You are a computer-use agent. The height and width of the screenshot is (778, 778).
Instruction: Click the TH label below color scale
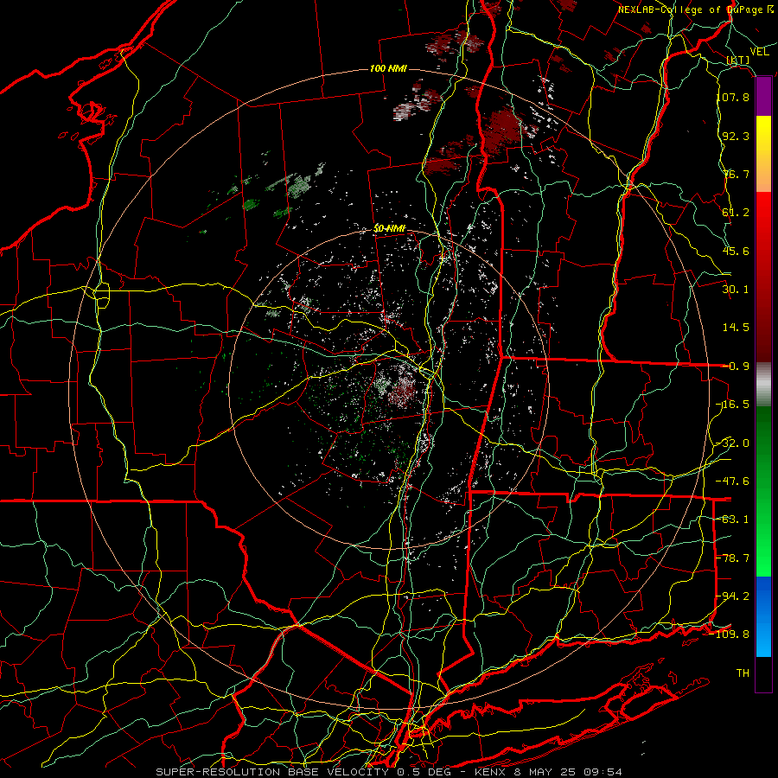point(743,673)
